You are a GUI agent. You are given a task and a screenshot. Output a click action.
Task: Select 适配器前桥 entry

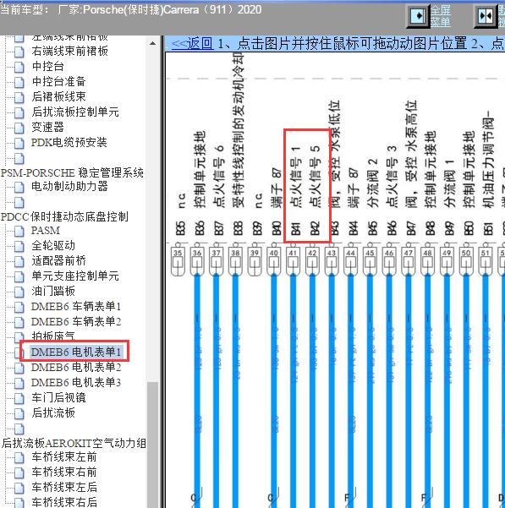[58, 261]
